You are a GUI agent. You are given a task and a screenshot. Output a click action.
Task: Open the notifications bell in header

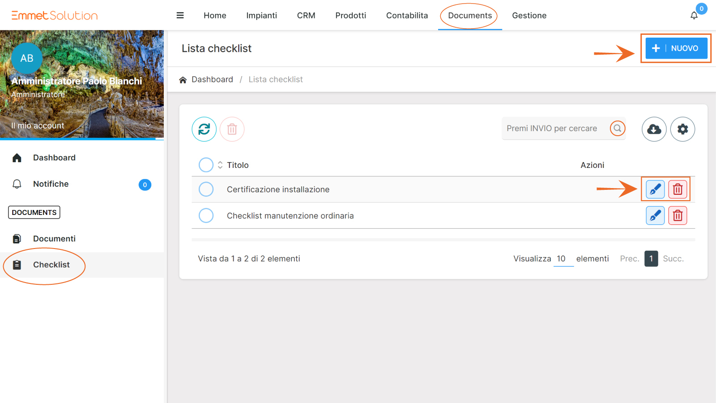694,15
